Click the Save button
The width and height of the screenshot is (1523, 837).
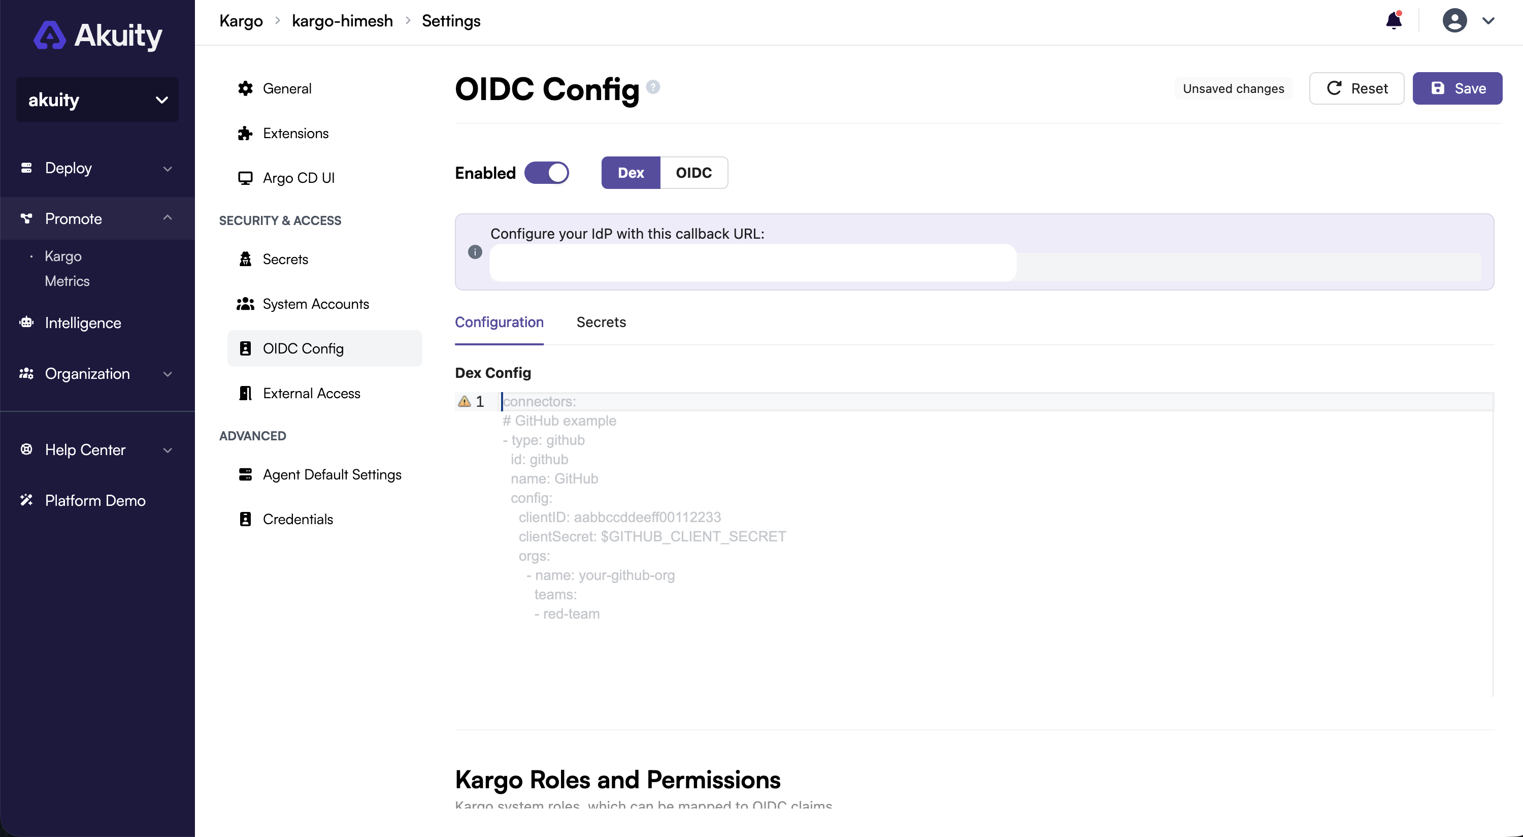[1458, 89]
